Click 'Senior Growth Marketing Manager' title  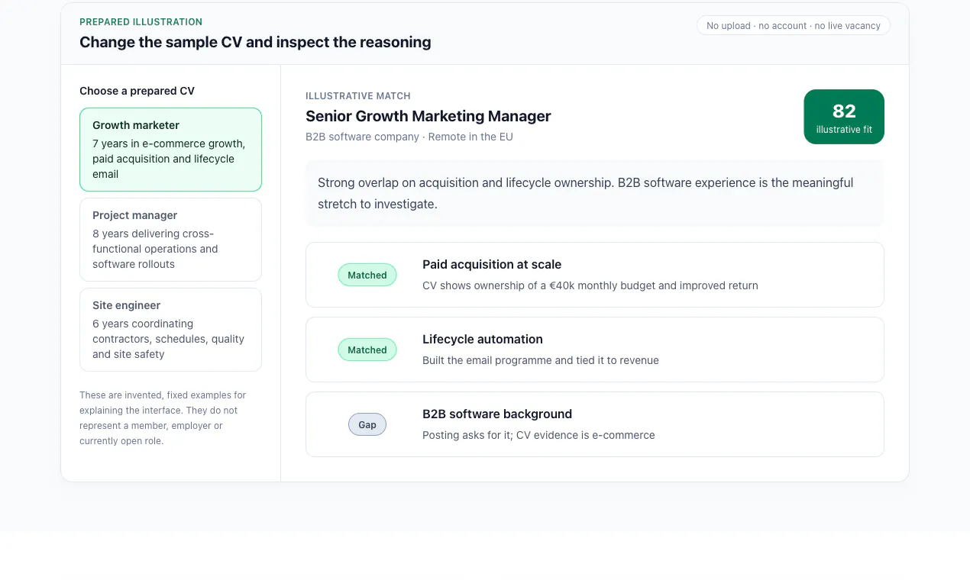pyautogui.click(x=428, y=116)
